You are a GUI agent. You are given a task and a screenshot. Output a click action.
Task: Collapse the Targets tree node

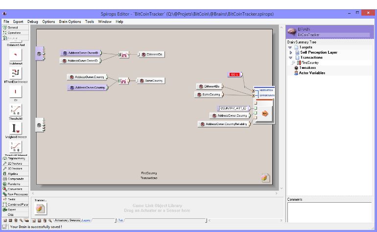[290, 47]
